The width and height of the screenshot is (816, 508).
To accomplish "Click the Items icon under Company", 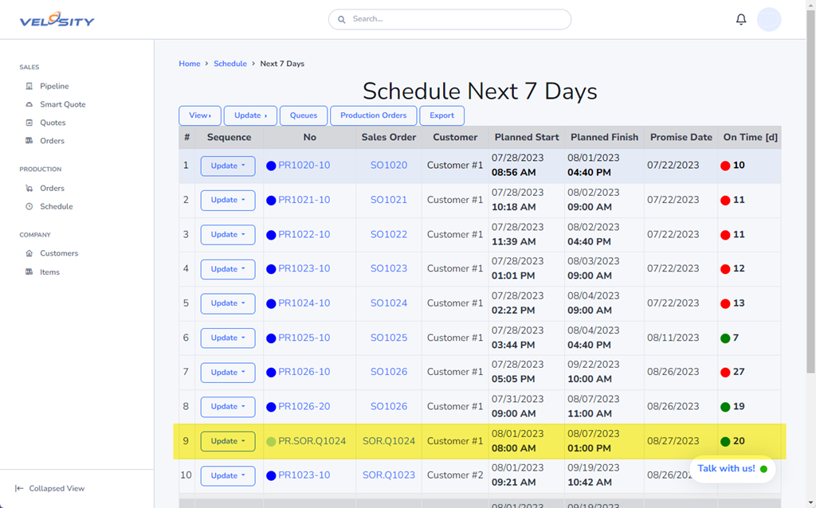I will pos(29,272).
